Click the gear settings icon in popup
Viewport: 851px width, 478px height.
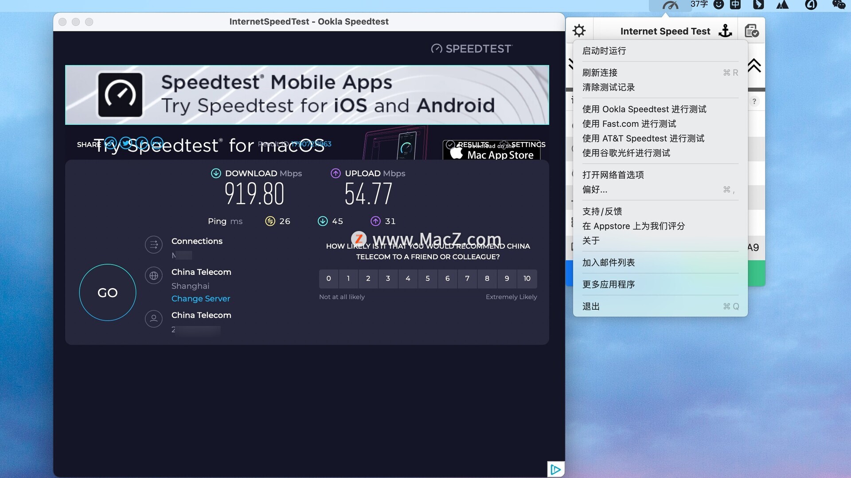click(x=579, y=31)
